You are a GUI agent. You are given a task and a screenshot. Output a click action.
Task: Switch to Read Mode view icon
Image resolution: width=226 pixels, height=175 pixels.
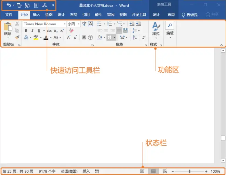point(142,171)
